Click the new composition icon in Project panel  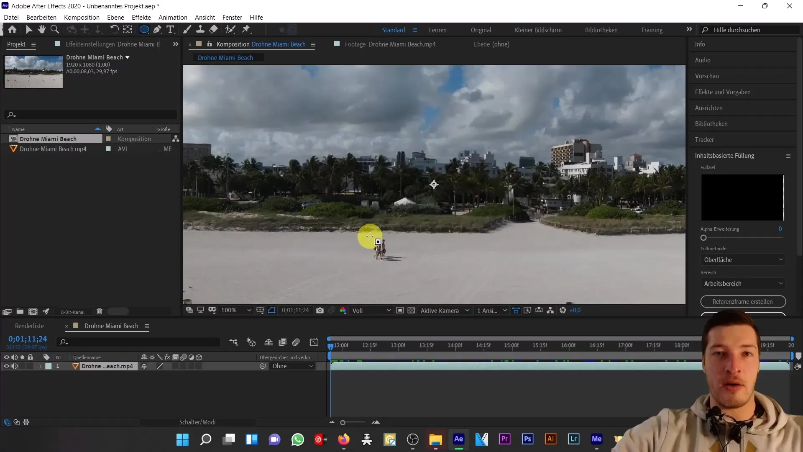coord(33,312)
